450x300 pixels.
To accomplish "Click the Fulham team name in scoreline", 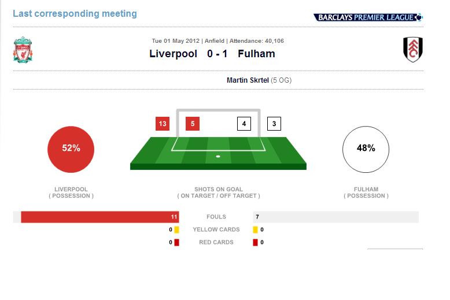I will 256,54.
